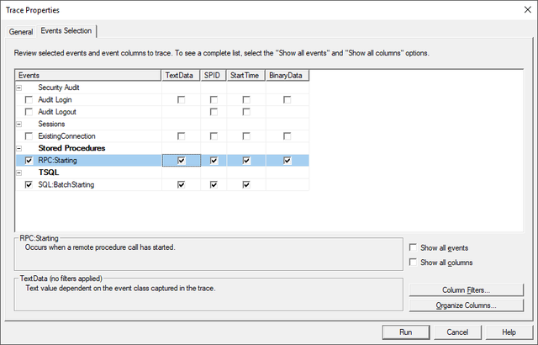538x345 pixels.
Task: Collapse the Sessions category
Action: [x=19, y=125]
